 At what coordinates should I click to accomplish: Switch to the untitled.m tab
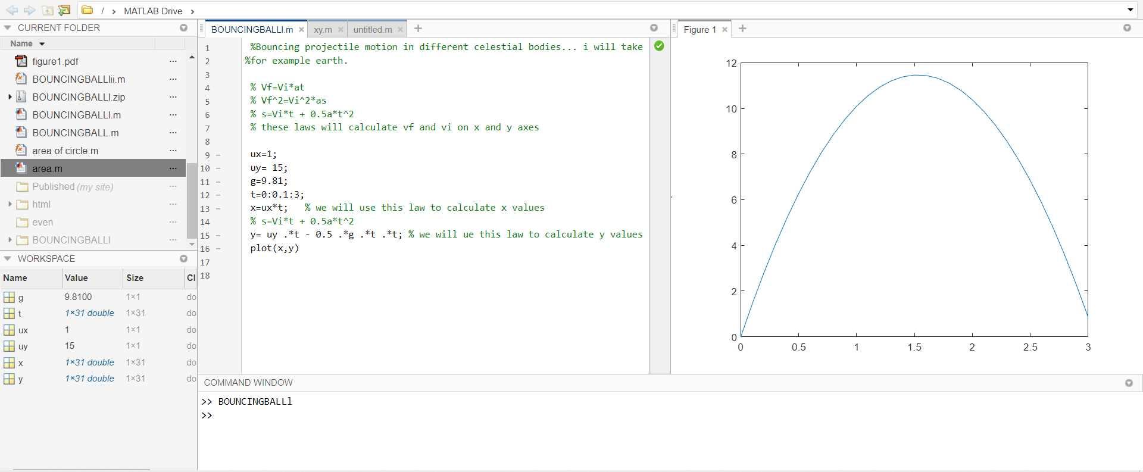coord(373,29)
